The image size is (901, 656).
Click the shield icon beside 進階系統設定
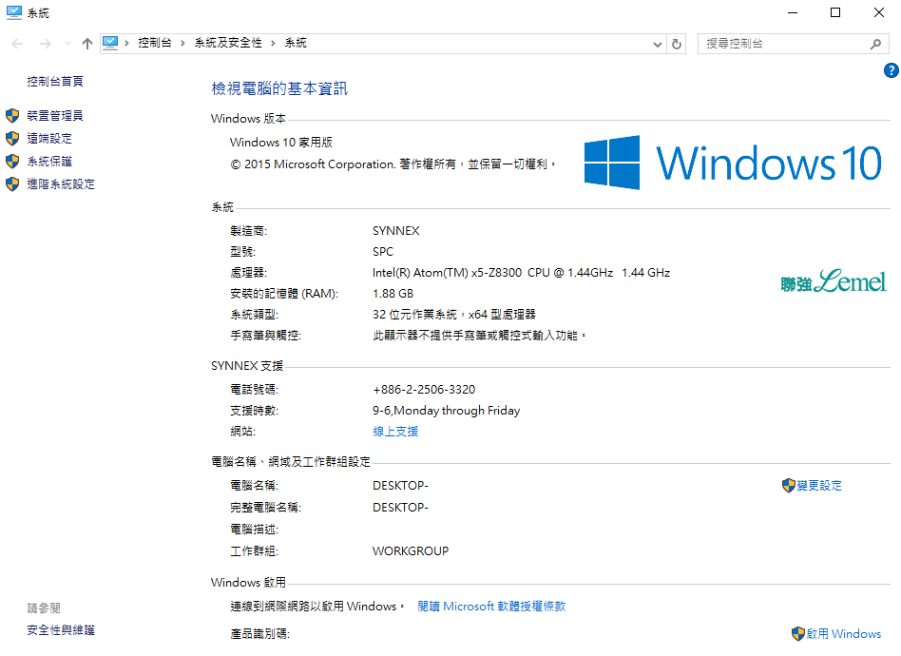(12, 184)
